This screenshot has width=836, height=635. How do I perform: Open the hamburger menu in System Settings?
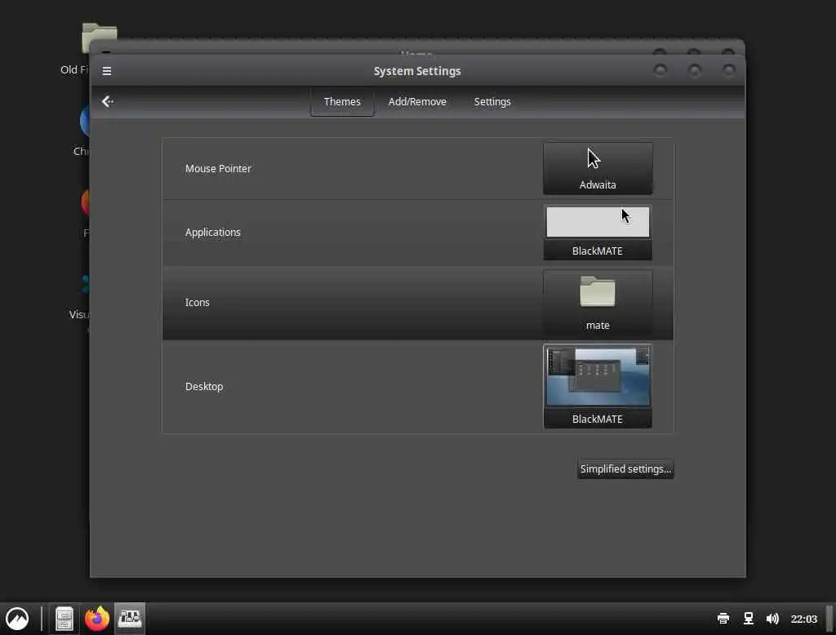[x=107, y=71]
